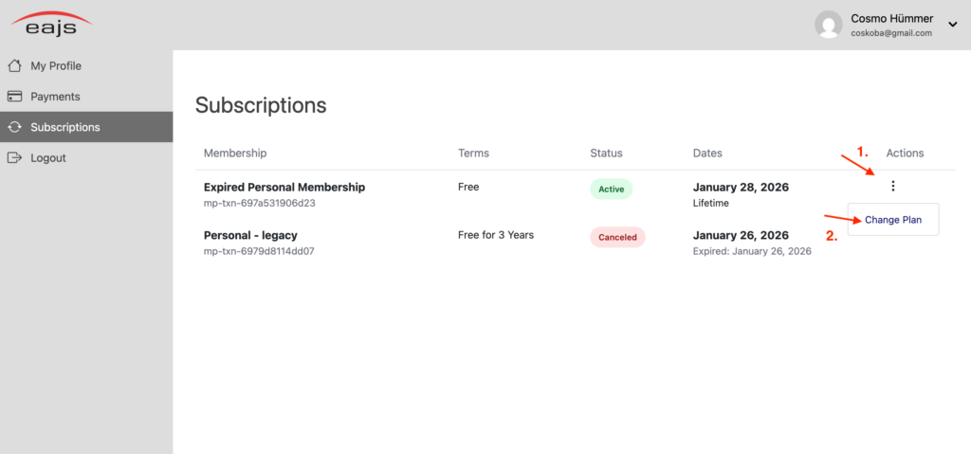Click the Membership column header
This screenshot has width=971, height=454.
tap(235, 153)
